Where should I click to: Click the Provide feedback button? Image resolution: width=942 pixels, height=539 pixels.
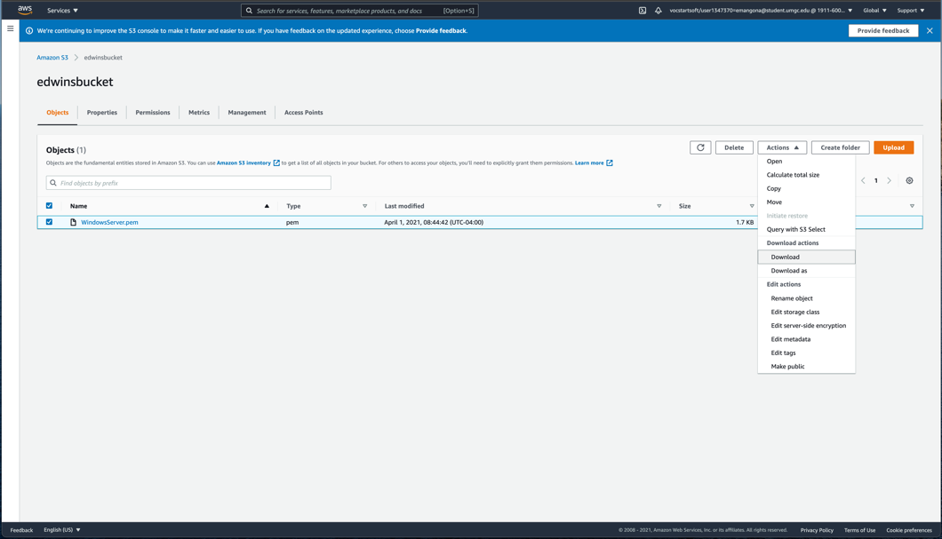(883, 30)
